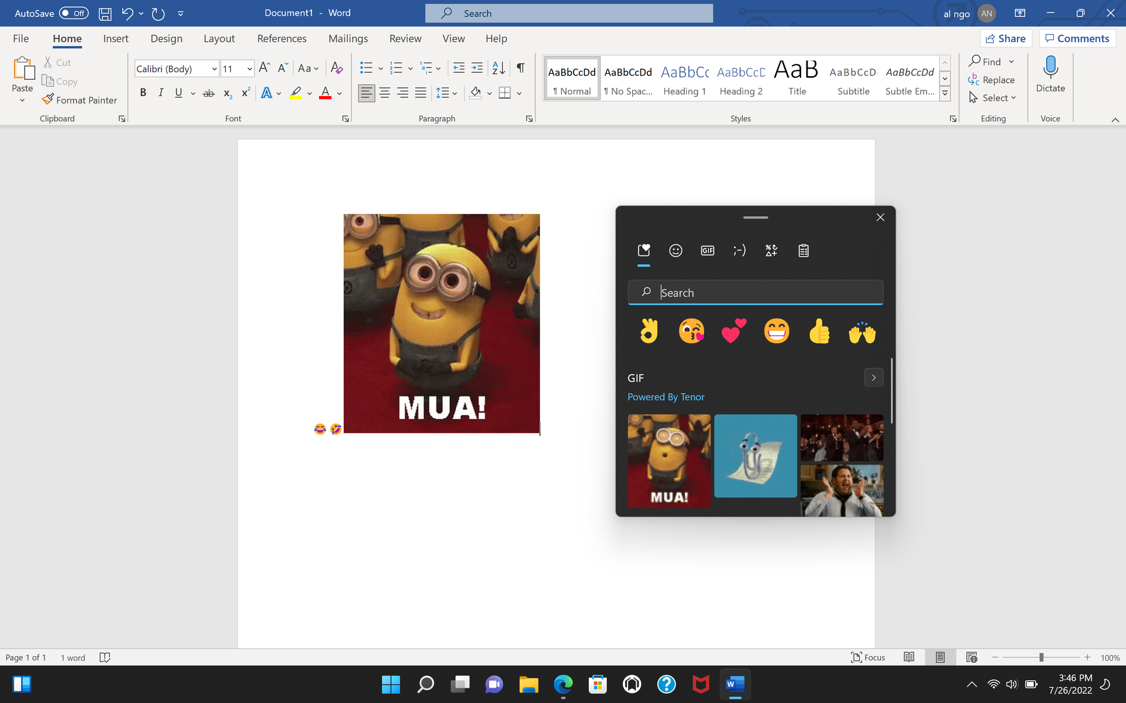Apply strikethrough formatting
Image resolution: width=1126 pixels, height=703 pixels.
tap(208, 93)
